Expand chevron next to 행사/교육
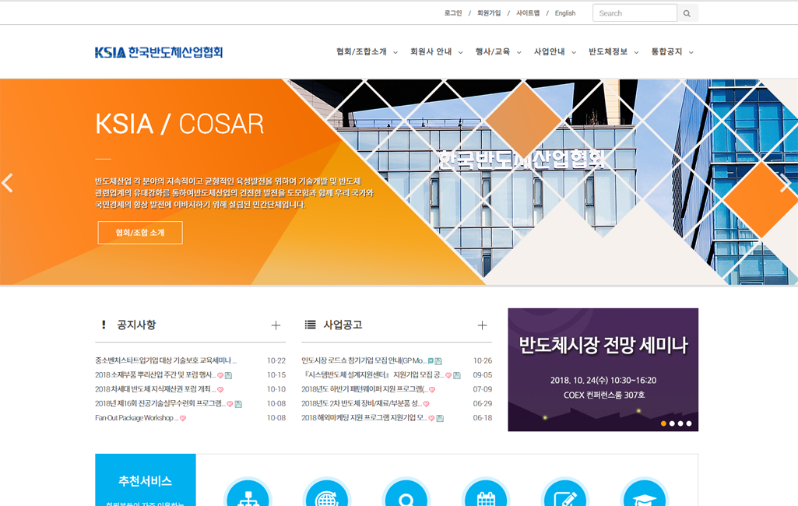This screenshot has height=506, width=798. point(519,52)
